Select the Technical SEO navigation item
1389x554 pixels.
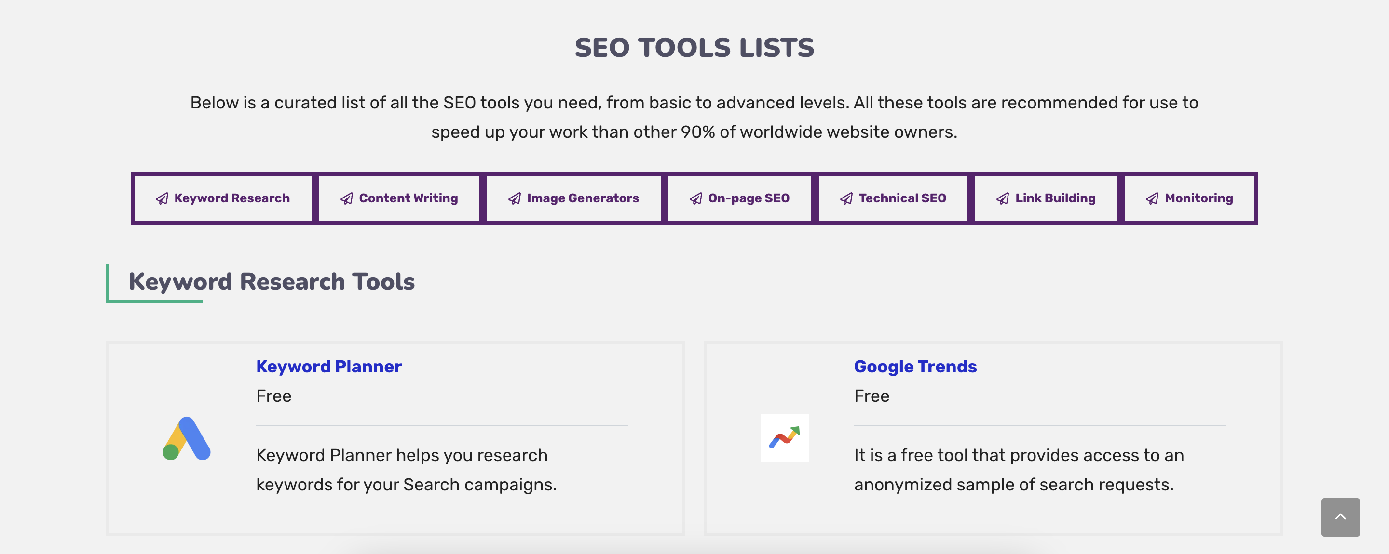click(x=892, y=198)
